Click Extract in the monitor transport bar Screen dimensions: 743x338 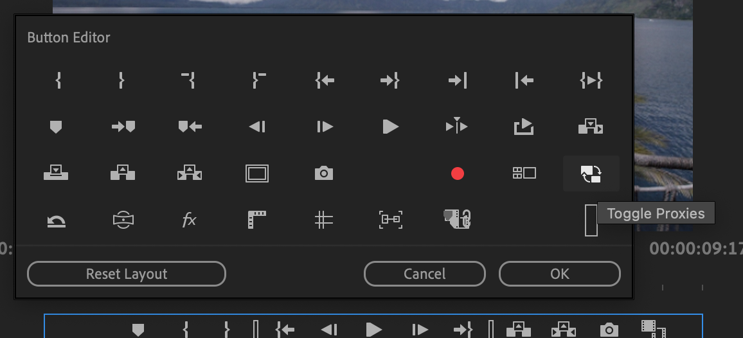click(x=564, y=329)
